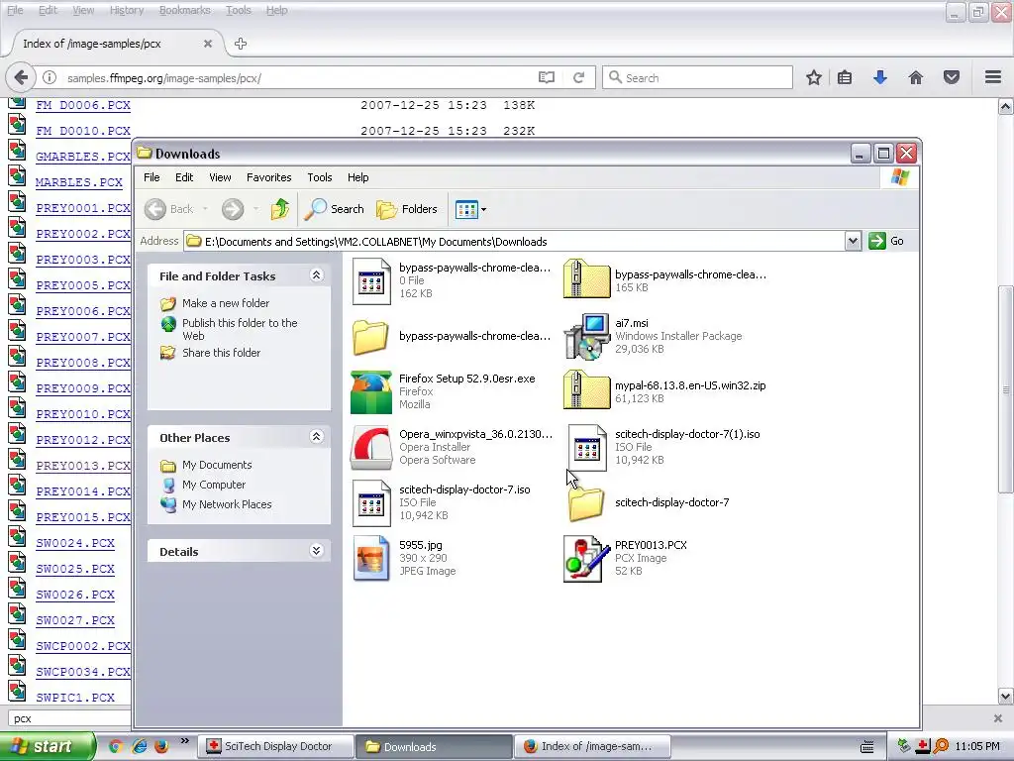Open Back button history dropdown arrow
The width and height of the screenshot is (1014, 761).
[205, 209]
